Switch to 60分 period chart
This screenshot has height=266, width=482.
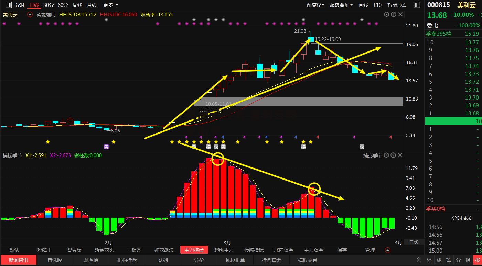[x=63, y=5]
